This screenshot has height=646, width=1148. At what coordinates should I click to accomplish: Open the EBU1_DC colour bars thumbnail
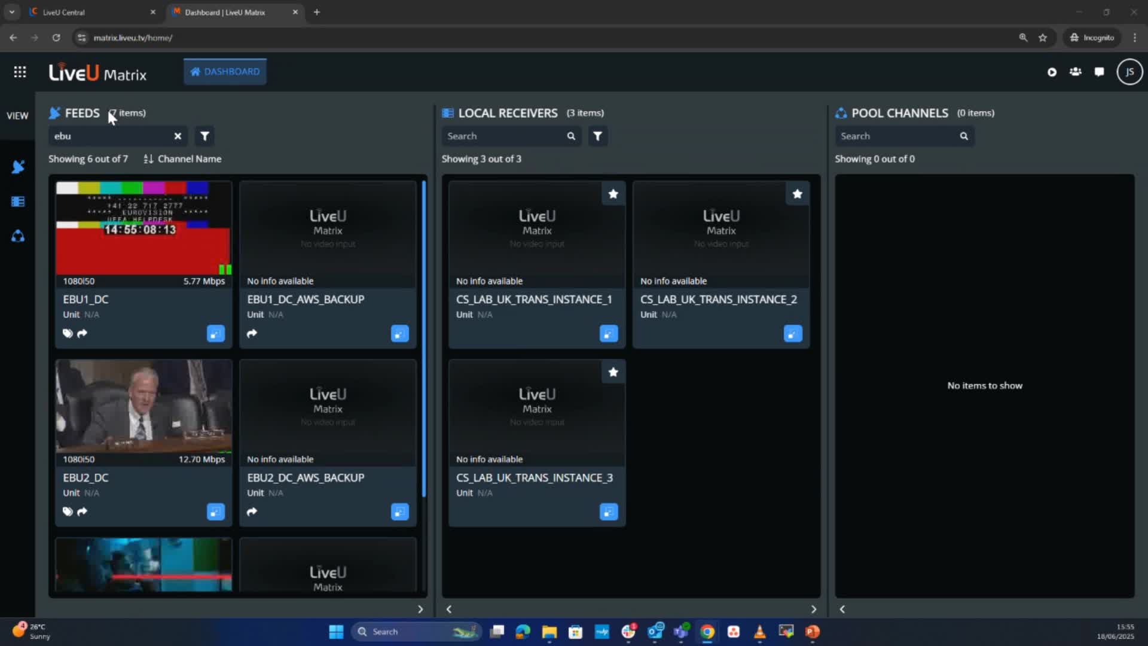coord(143,228)
